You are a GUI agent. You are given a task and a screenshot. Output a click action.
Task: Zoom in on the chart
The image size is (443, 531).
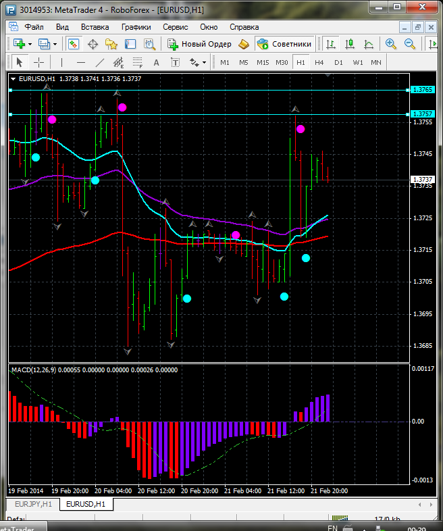[391, 44]
